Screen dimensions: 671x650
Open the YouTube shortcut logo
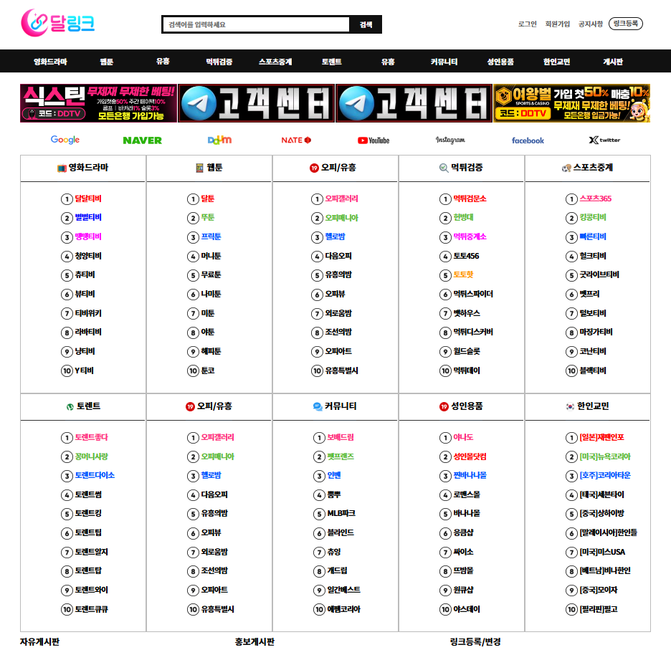pos(373,140)
